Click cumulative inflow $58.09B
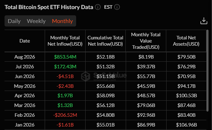 coord(105,95)
